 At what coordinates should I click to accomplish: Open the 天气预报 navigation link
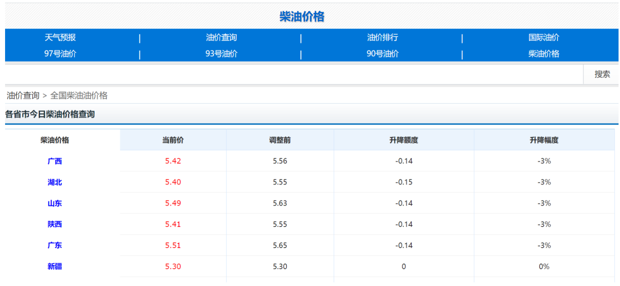60,37
